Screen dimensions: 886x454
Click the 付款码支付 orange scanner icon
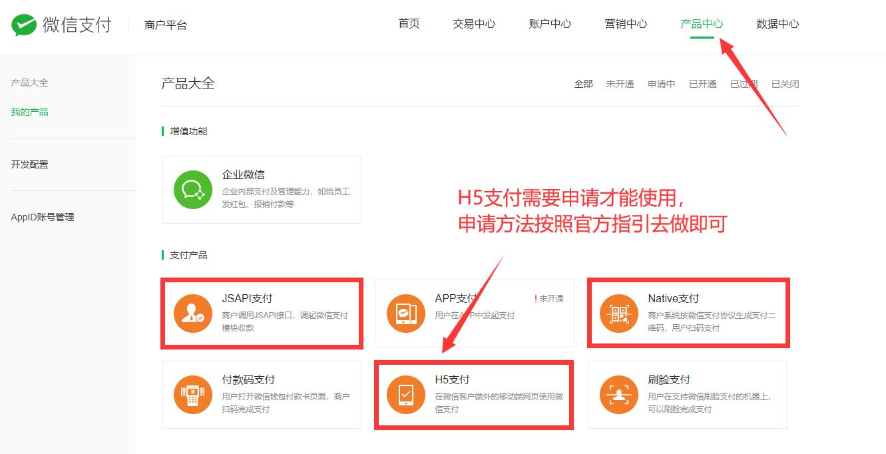193,395
